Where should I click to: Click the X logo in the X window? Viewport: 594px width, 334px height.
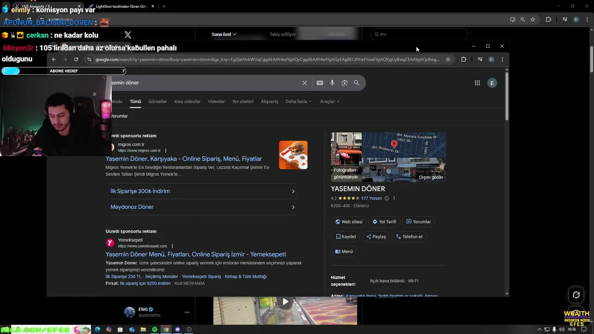128,35
